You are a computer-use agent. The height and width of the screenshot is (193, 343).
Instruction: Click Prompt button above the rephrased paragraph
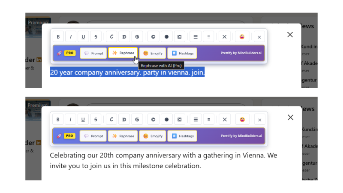(93, 136)
